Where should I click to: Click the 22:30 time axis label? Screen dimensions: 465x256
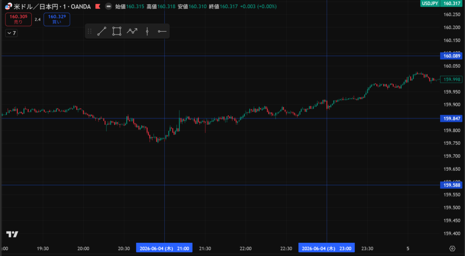coord(286,248)
